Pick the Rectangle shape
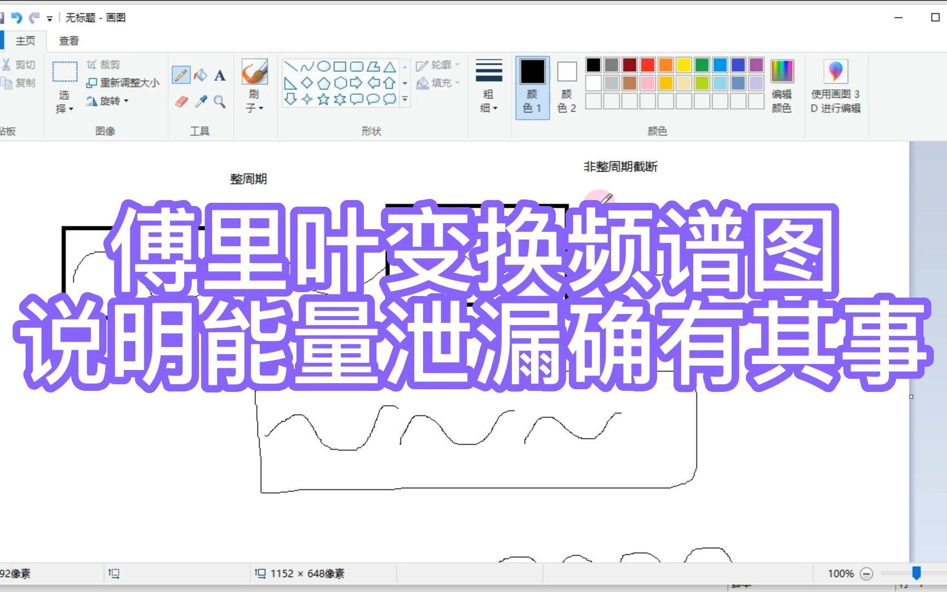This screenshot has height=592, width=947. coord(340,67)
